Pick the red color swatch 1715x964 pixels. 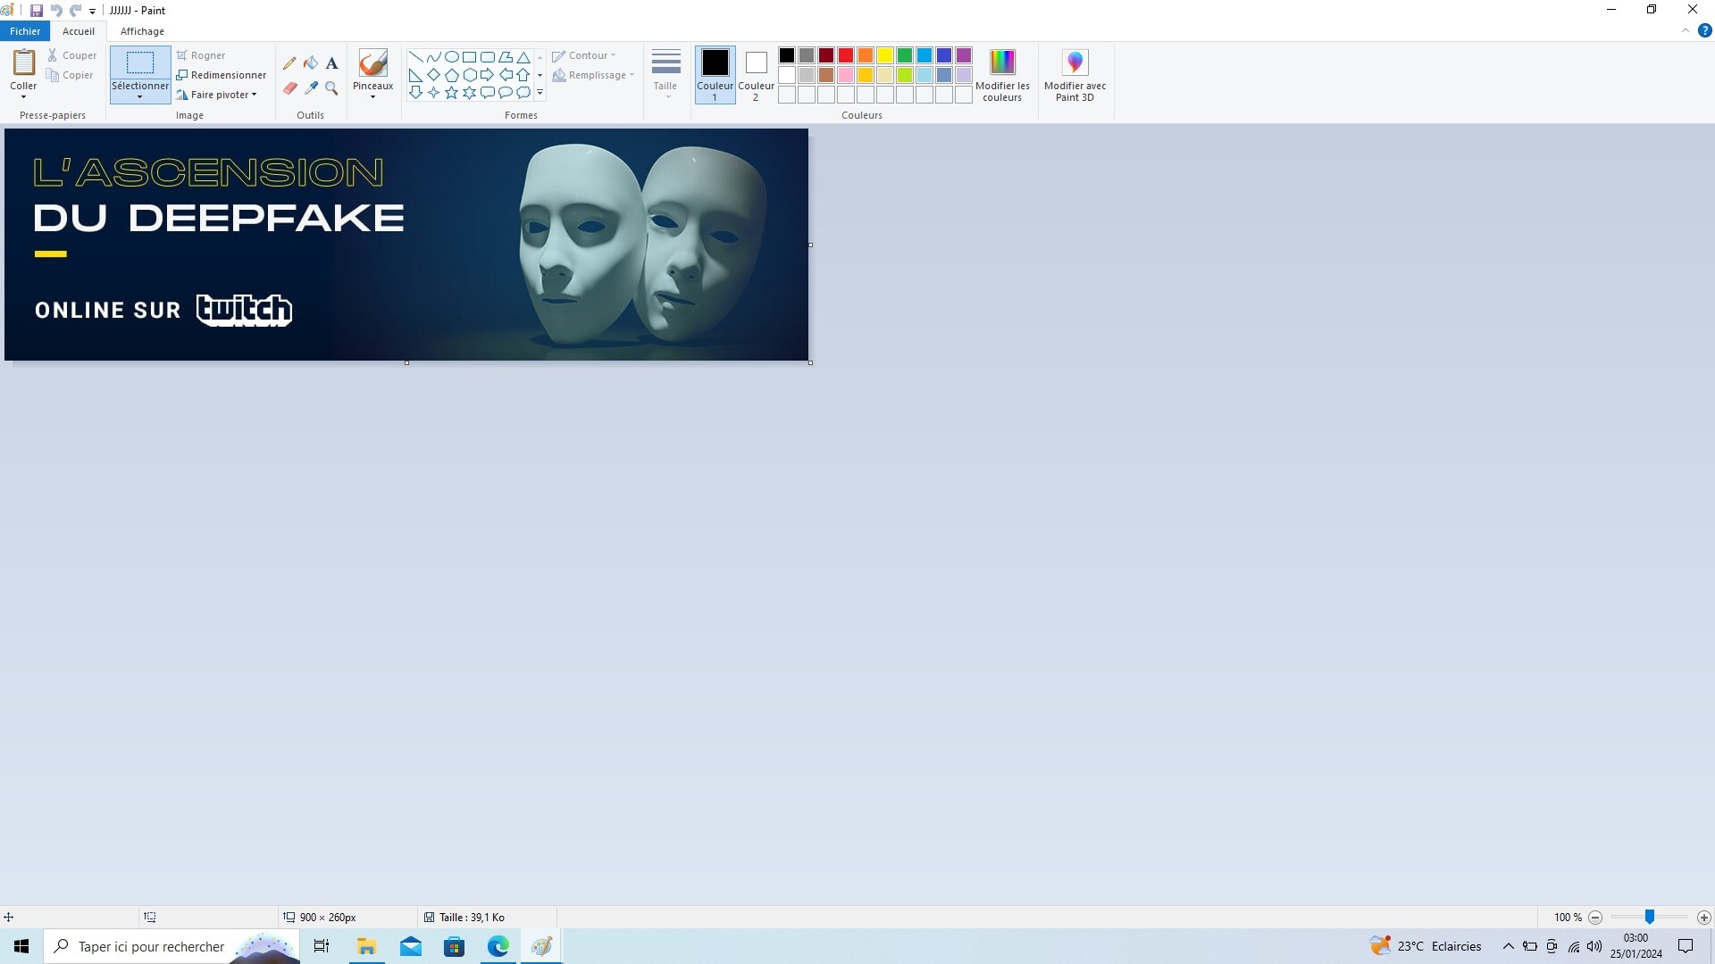[845, 55]
